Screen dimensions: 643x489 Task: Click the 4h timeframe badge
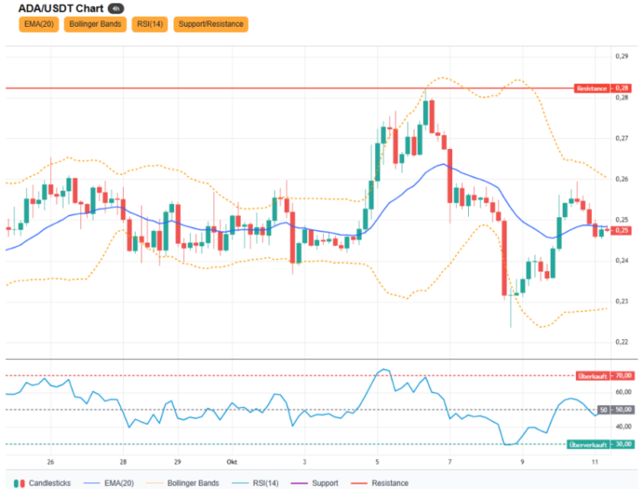click(x=116, y=8)
